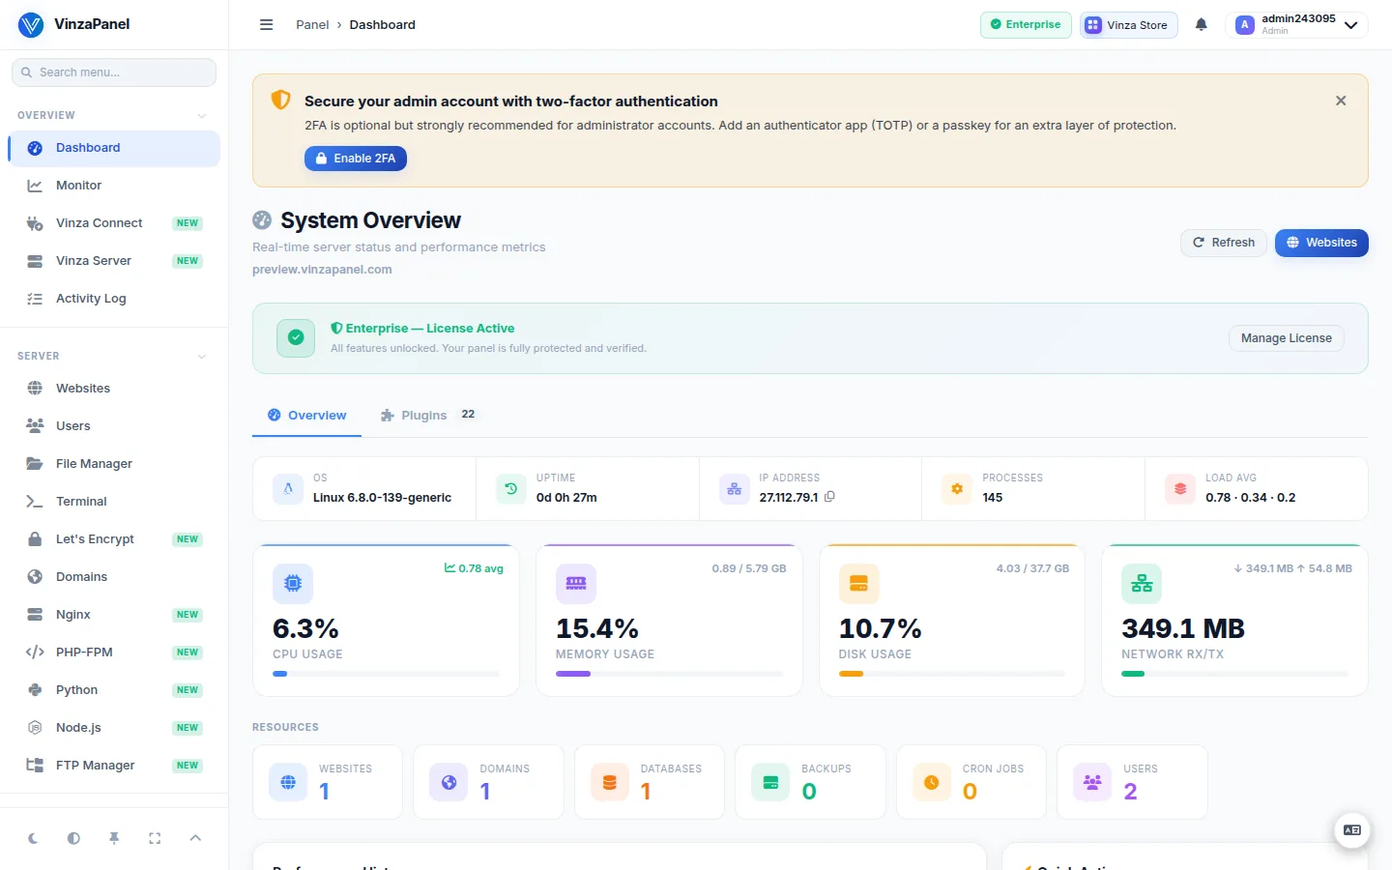Click the disk icon in Disk Usage card

click(858, 584)
